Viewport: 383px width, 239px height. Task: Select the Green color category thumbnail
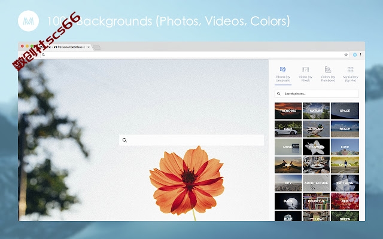(x=345, y=216)
